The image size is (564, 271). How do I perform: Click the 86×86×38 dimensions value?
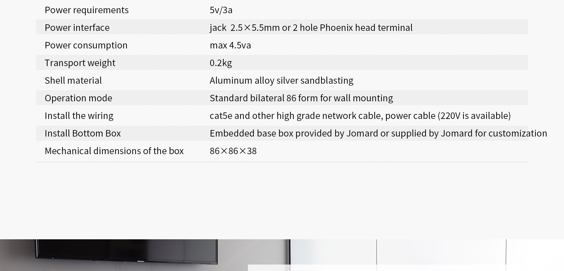pos(233,151)
